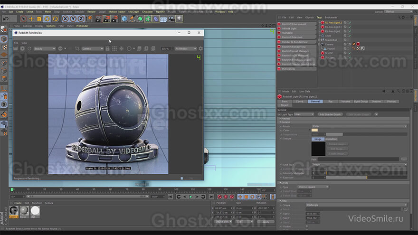Toggle enable checkmark for Circle object
The width and height of the screenshot is (418, 235).
click(350, 36)
